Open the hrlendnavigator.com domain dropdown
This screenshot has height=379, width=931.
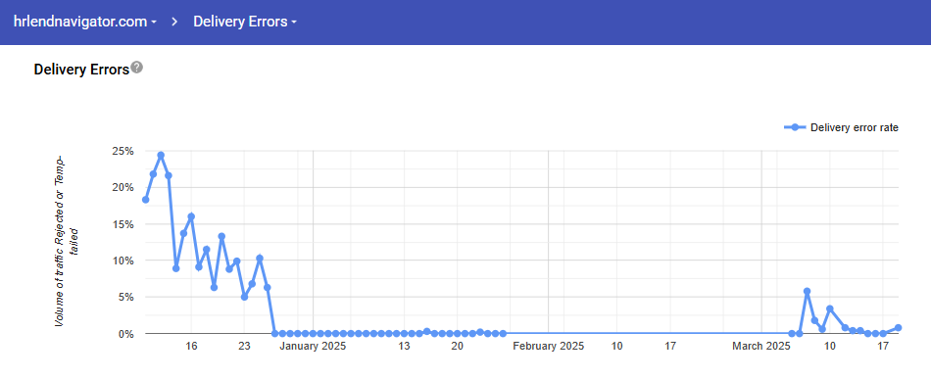click(x=85, y=22)
